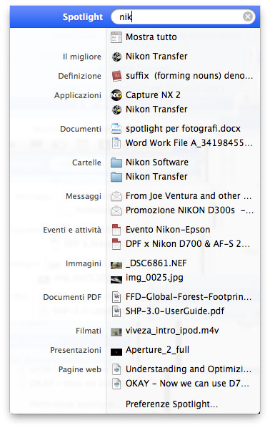Open the dictionary icon for suffix definition
This screenshot has width=270, height=428.
coord(116,76)
